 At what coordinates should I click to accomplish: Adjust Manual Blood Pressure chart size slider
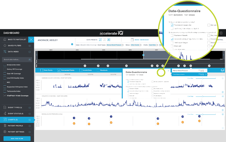point(203,114)
